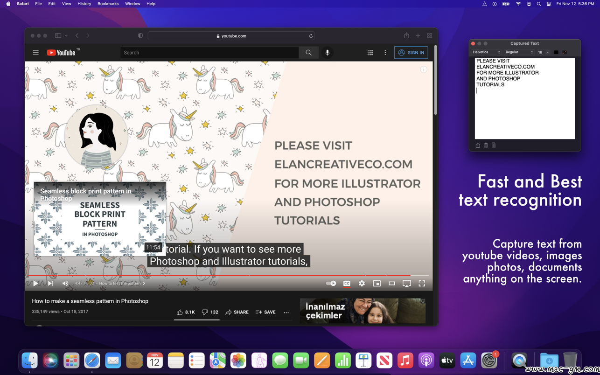Click the YouTube search magnifier button
Viewport: 600px width, 375px height.
308,53
